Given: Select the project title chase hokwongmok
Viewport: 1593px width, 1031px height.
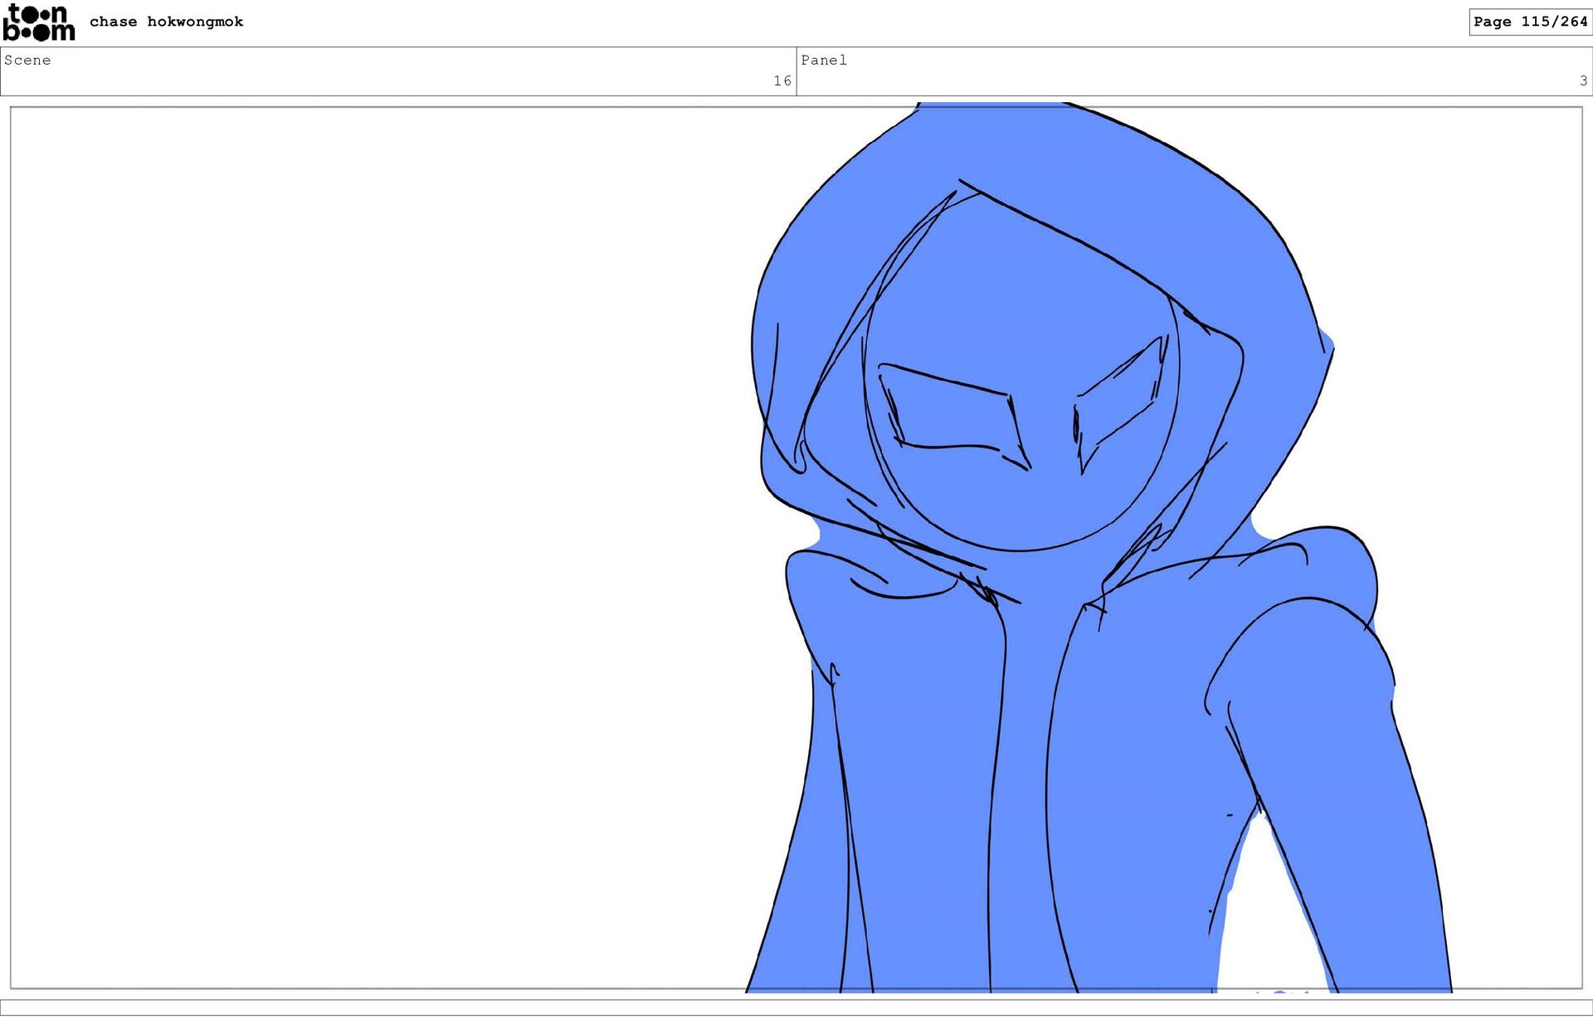Looking at the screenshot, I should click(166, 22).
